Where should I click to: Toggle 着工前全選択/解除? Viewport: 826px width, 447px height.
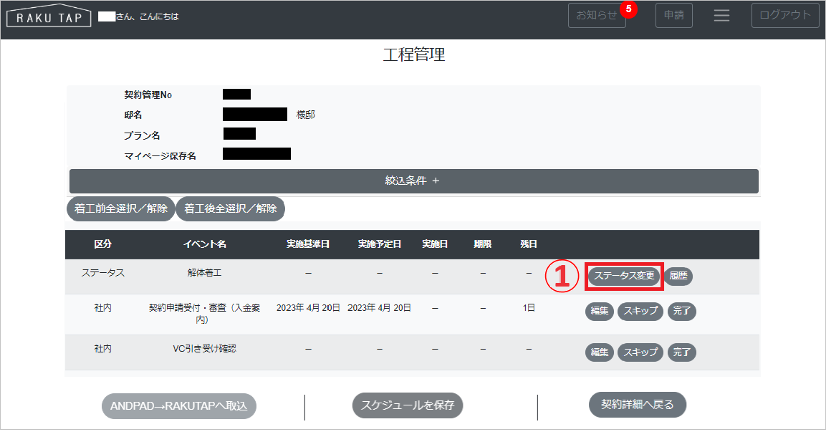tap(120, 208)
